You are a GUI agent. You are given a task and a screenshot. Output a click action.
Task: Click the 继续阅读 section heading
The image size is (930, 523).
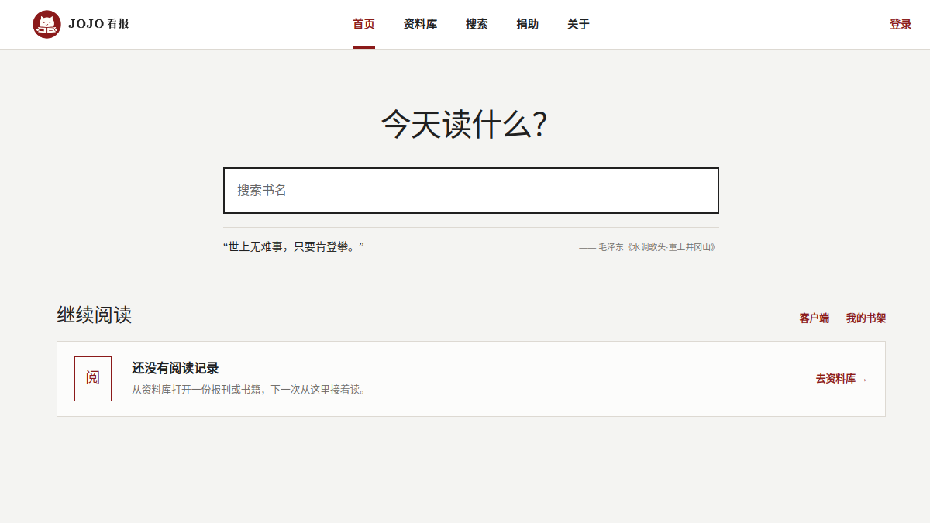(95, 315)
